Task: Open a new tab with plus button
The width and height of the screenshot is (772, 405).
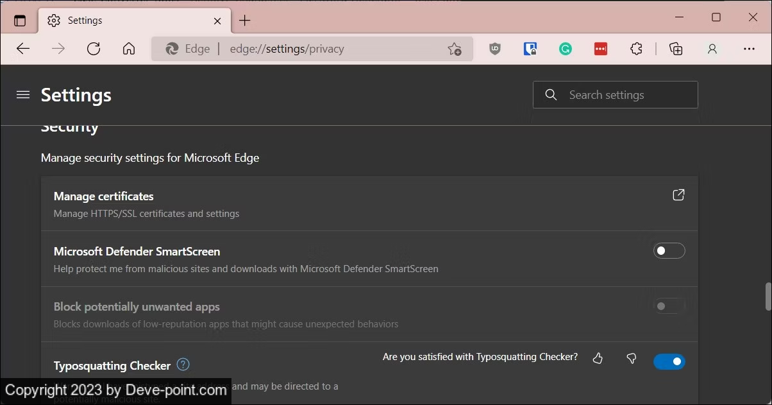Action: point(244,21)
